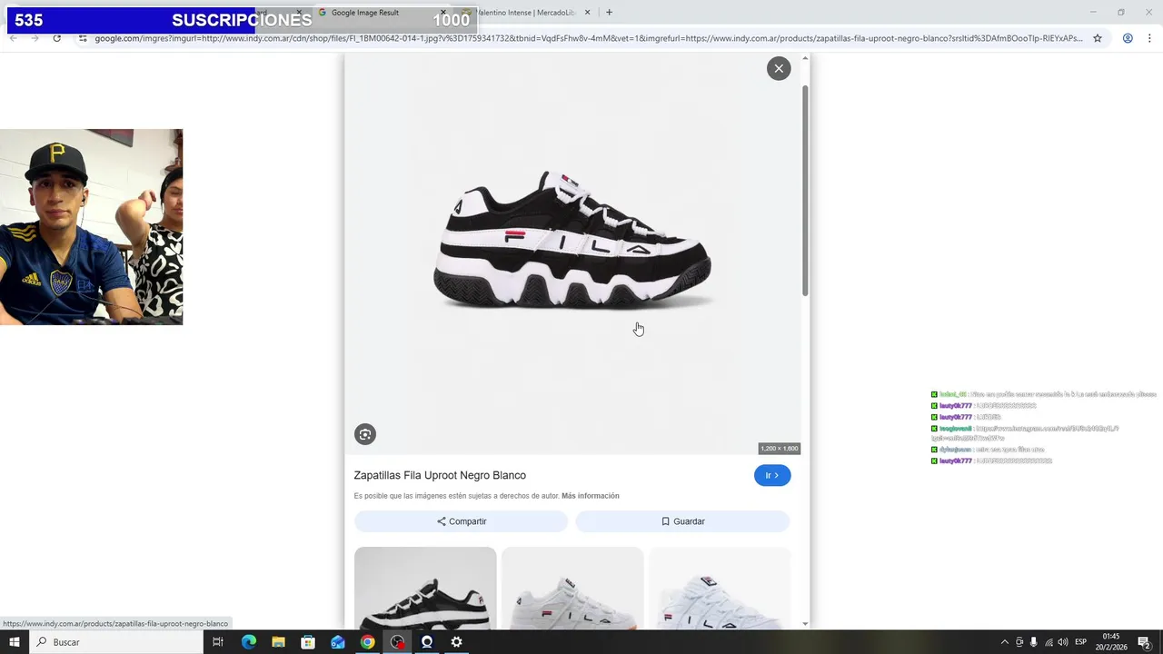Viewport: 1163px width, 654px height.
Task: Open the white ring app on taskbar
Action: tap(427, 642)
